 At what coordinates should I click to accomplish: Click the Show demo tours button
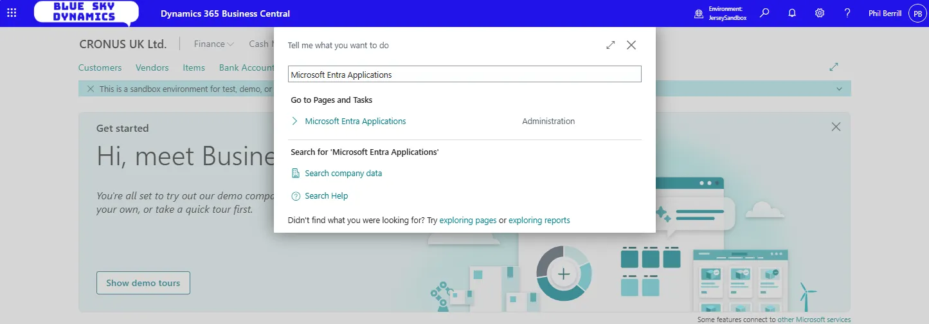click(x=143, y=283)
